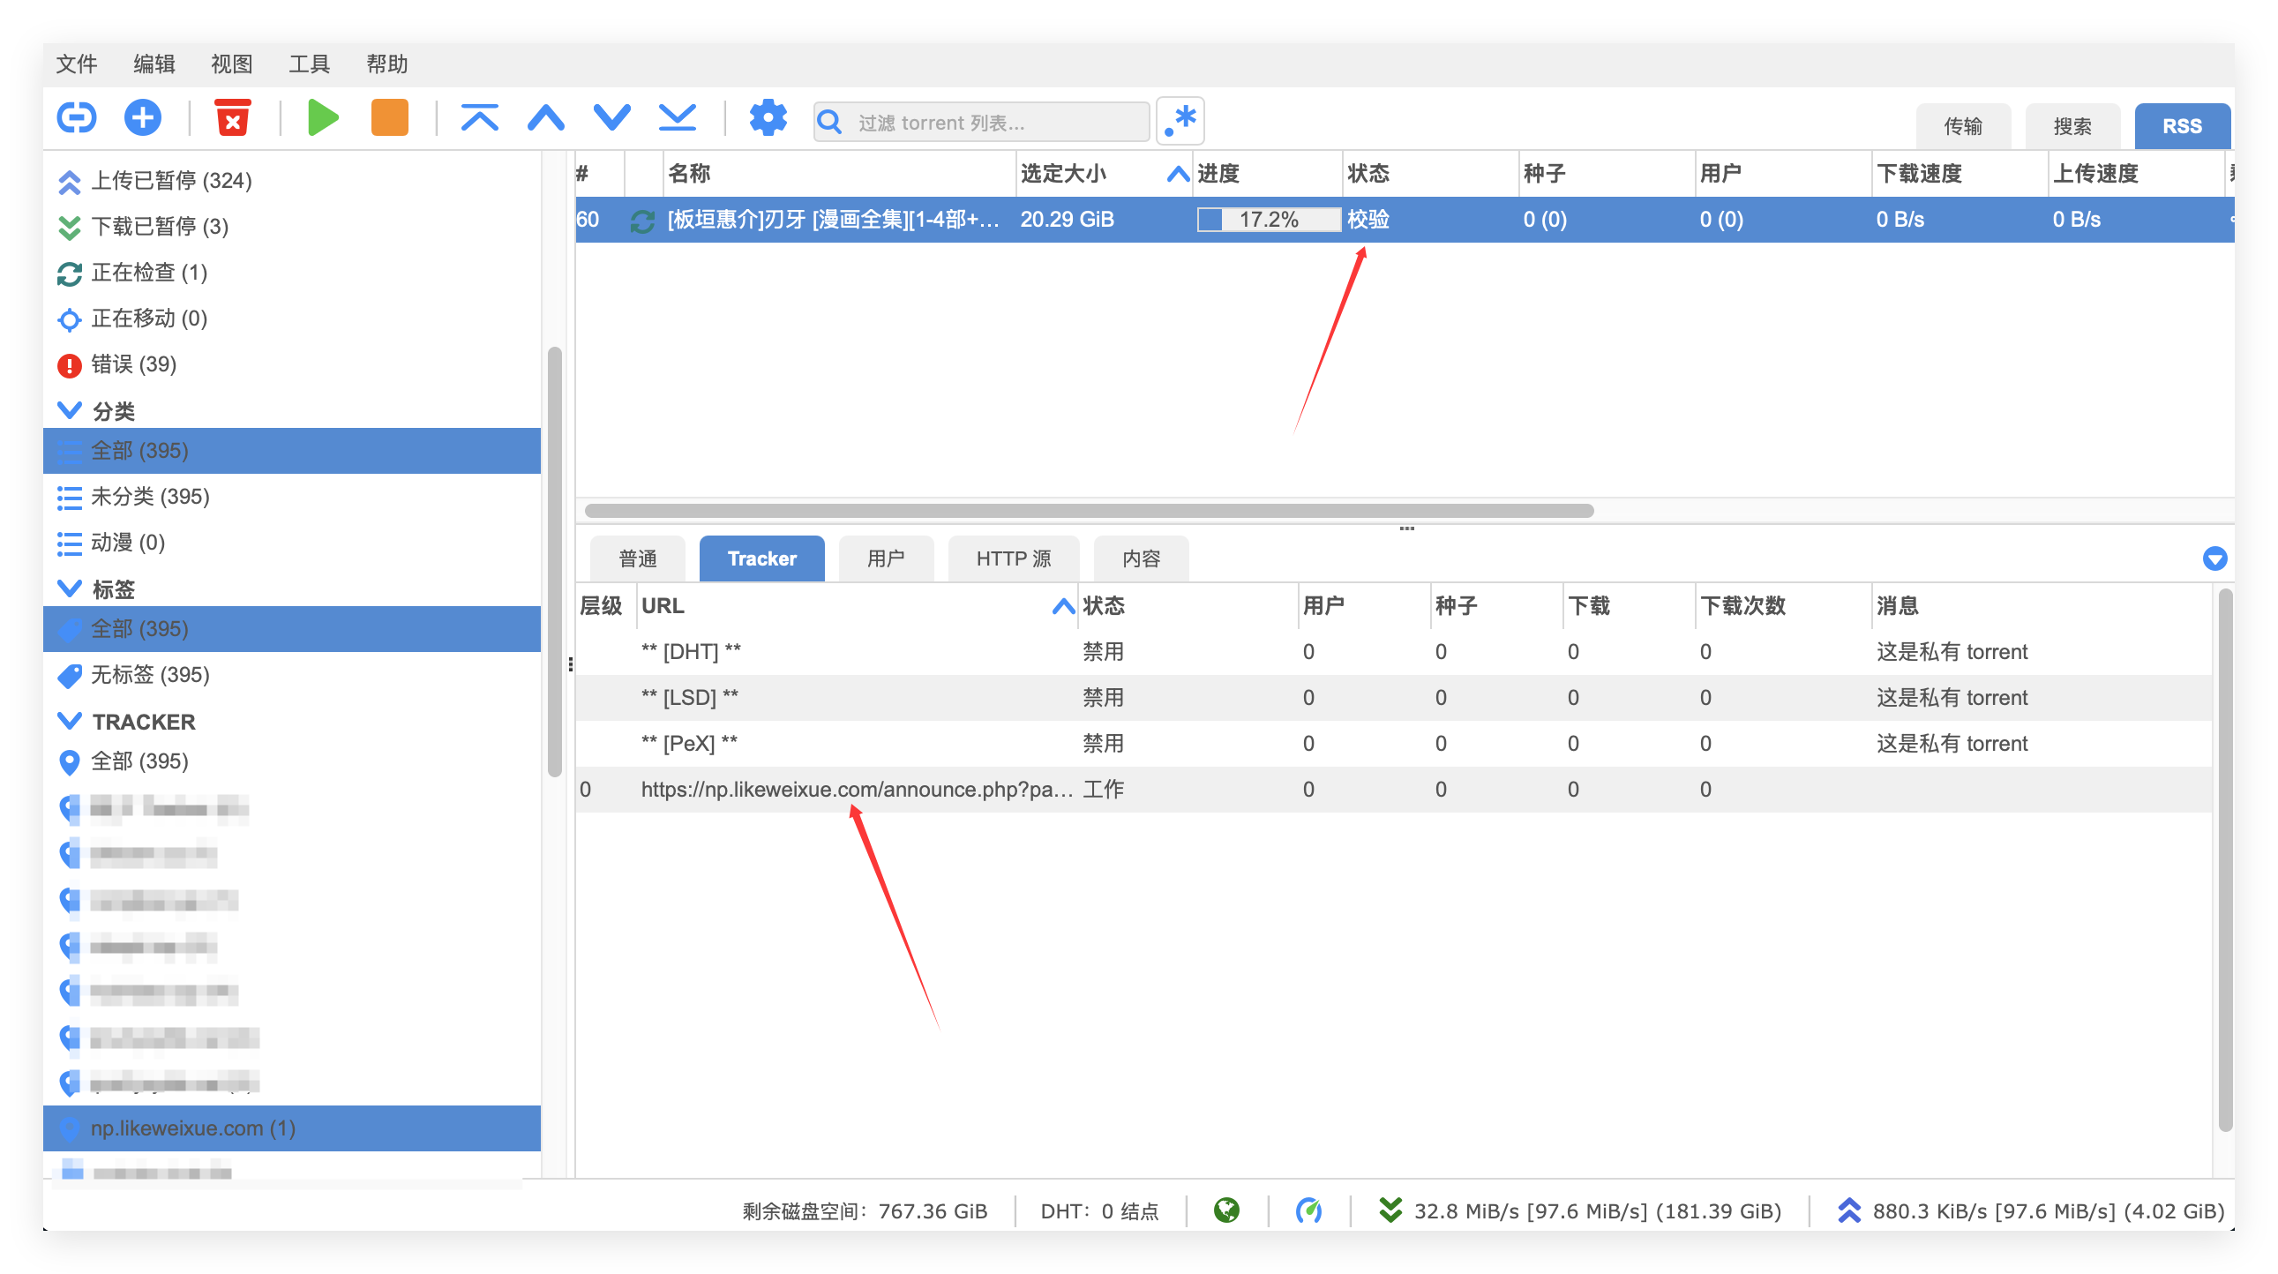Click the RSS button
The height and width of the screenshot is (1274, 2278).
2182,125
